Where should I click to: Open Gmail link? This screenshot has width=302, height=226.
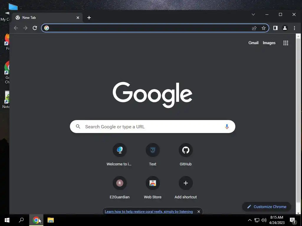[253, 43]
